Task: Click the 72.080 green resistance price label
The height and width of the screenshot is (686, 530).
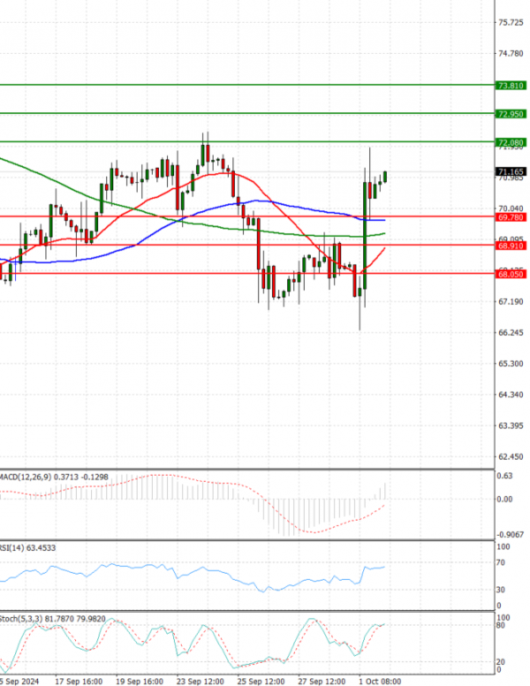Action: (511, 142)
